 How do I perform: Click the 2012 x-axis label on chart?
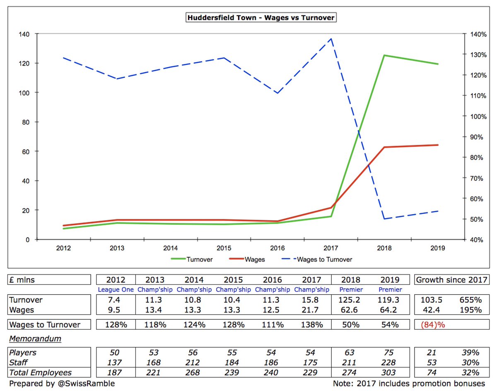pos(63,248)
